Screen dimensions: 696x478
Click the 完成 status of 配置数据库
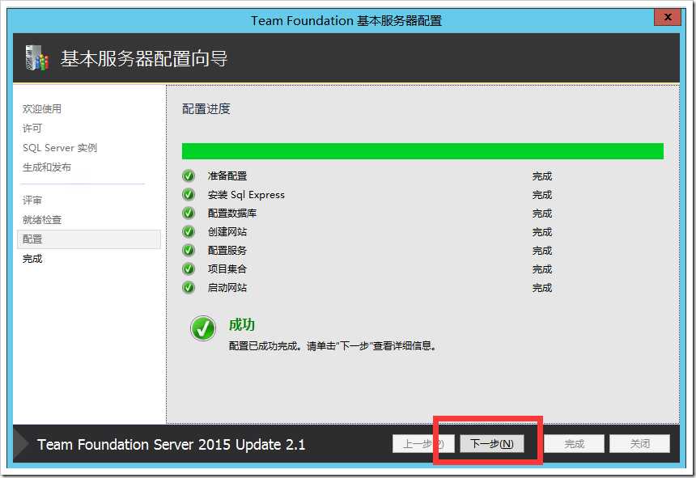point(542,214)
